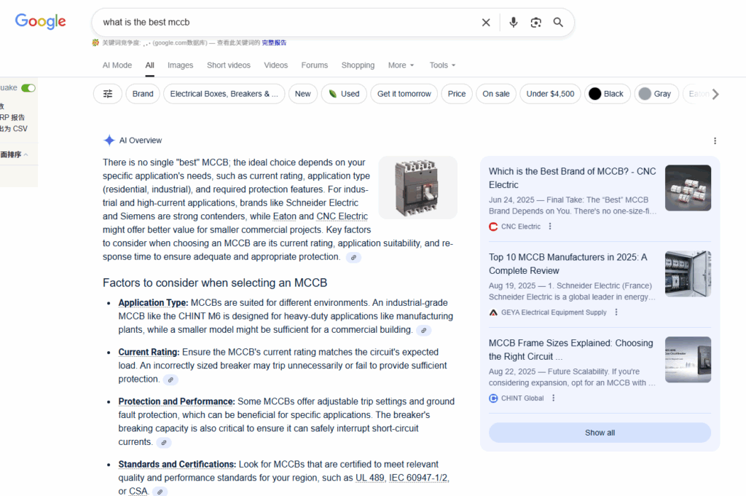Screen dimensions: 746x496
Task: Select the Gray color filter chip
Action: pos(655,94)
